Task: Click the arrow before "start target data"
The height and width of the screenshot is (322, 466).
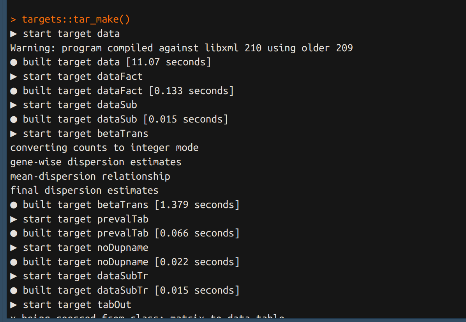Action: click(14, 34)
